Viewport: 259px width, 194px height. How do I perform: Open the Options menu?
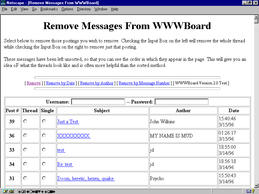(67, 9)
